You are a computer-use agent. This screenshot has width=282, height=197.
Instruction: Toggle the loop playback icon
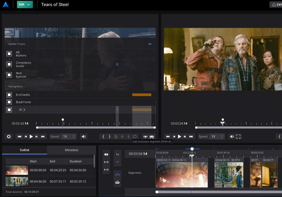coord(134,136)
